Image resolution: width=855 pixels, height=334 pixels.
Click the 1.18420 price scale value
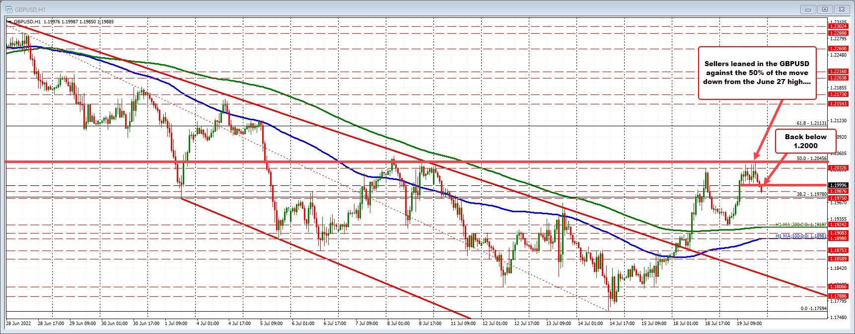click(x=838, y=268)
